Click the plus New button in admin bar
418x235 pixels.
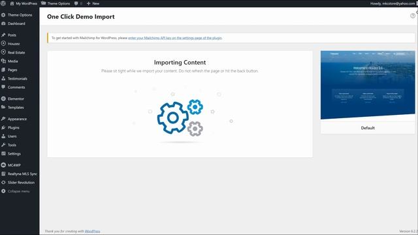point(93,3)
